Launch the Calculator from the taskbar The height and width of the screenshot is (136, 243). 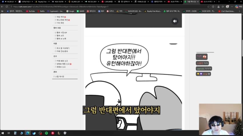click(x=15, y=133)
